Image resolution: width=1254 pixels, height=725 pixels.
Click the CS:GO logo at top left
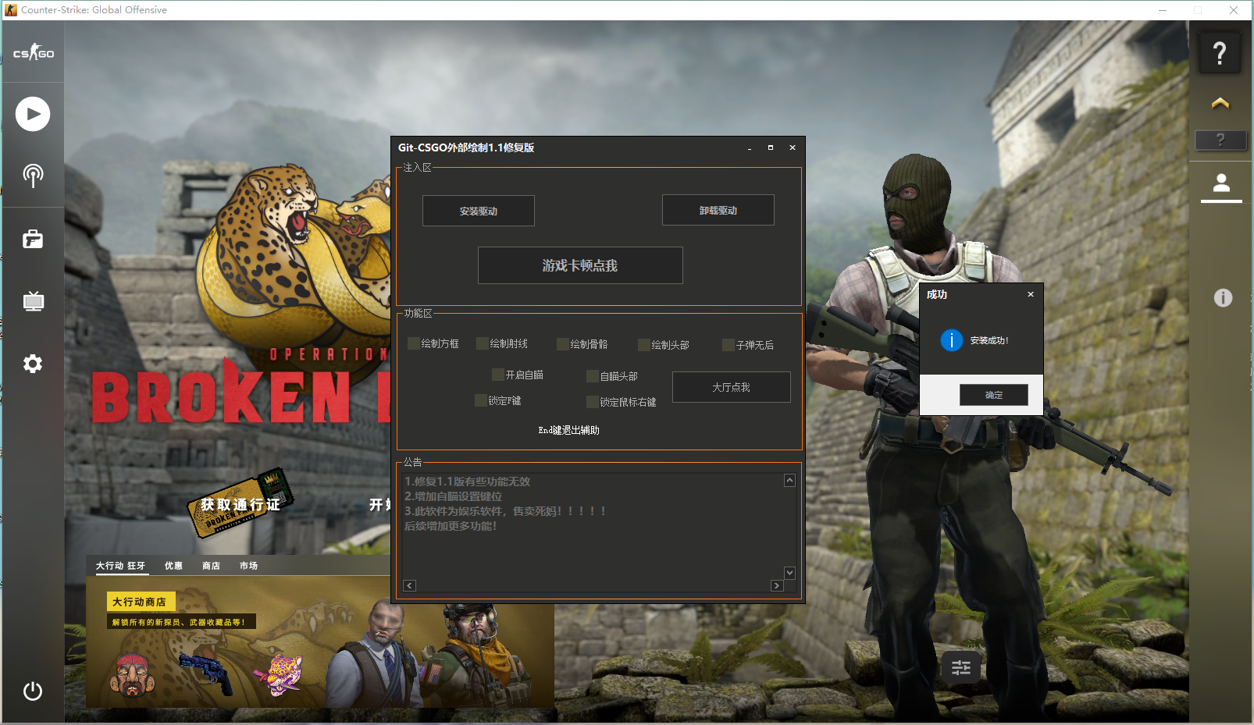(x=32, y=52)
